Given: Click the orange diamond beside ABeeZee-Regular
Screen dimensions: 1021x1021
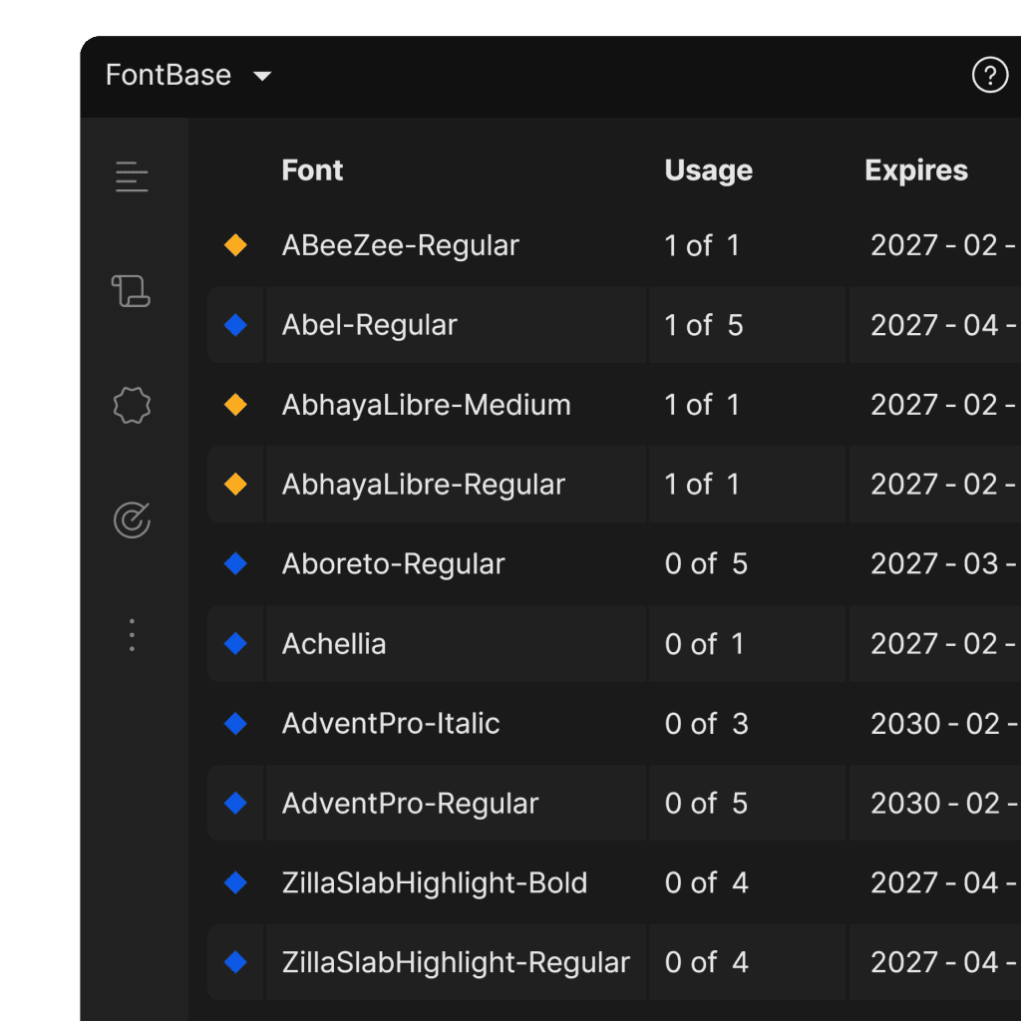Looking at the screenshot, I should 235,245.
